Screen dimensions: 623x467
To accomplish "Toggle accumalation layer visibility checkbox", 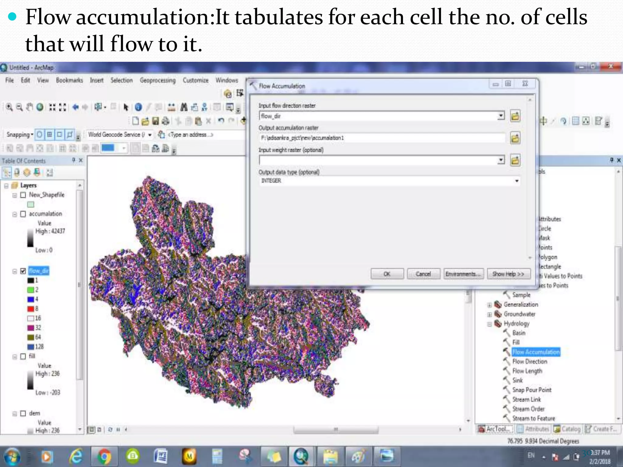I will [23, 214].
